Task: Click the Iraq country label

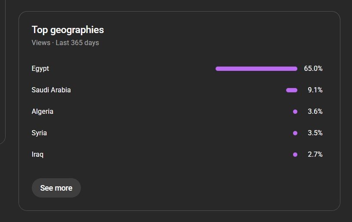Action: tap(37, 155)
